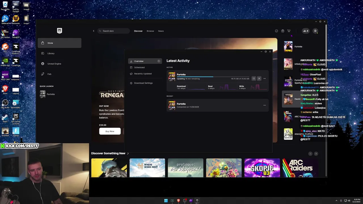Expand Discover Something New arrow

(128, 154)
